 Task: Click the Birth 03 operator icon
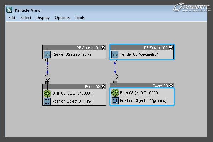[115, 93]
